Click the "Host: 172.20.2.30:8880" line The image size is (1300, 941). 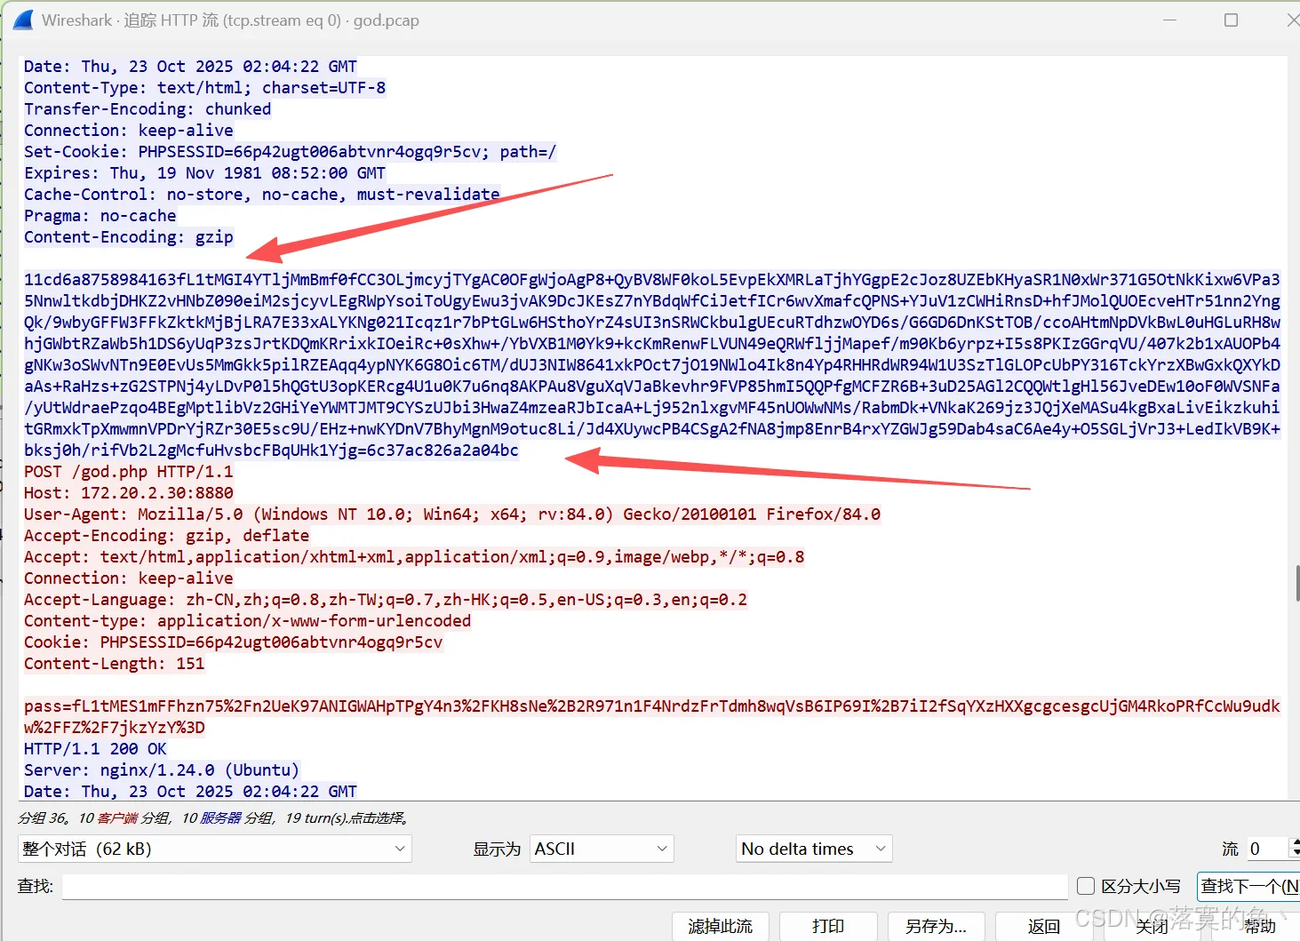pyautogui.click(x=128, y=493)
